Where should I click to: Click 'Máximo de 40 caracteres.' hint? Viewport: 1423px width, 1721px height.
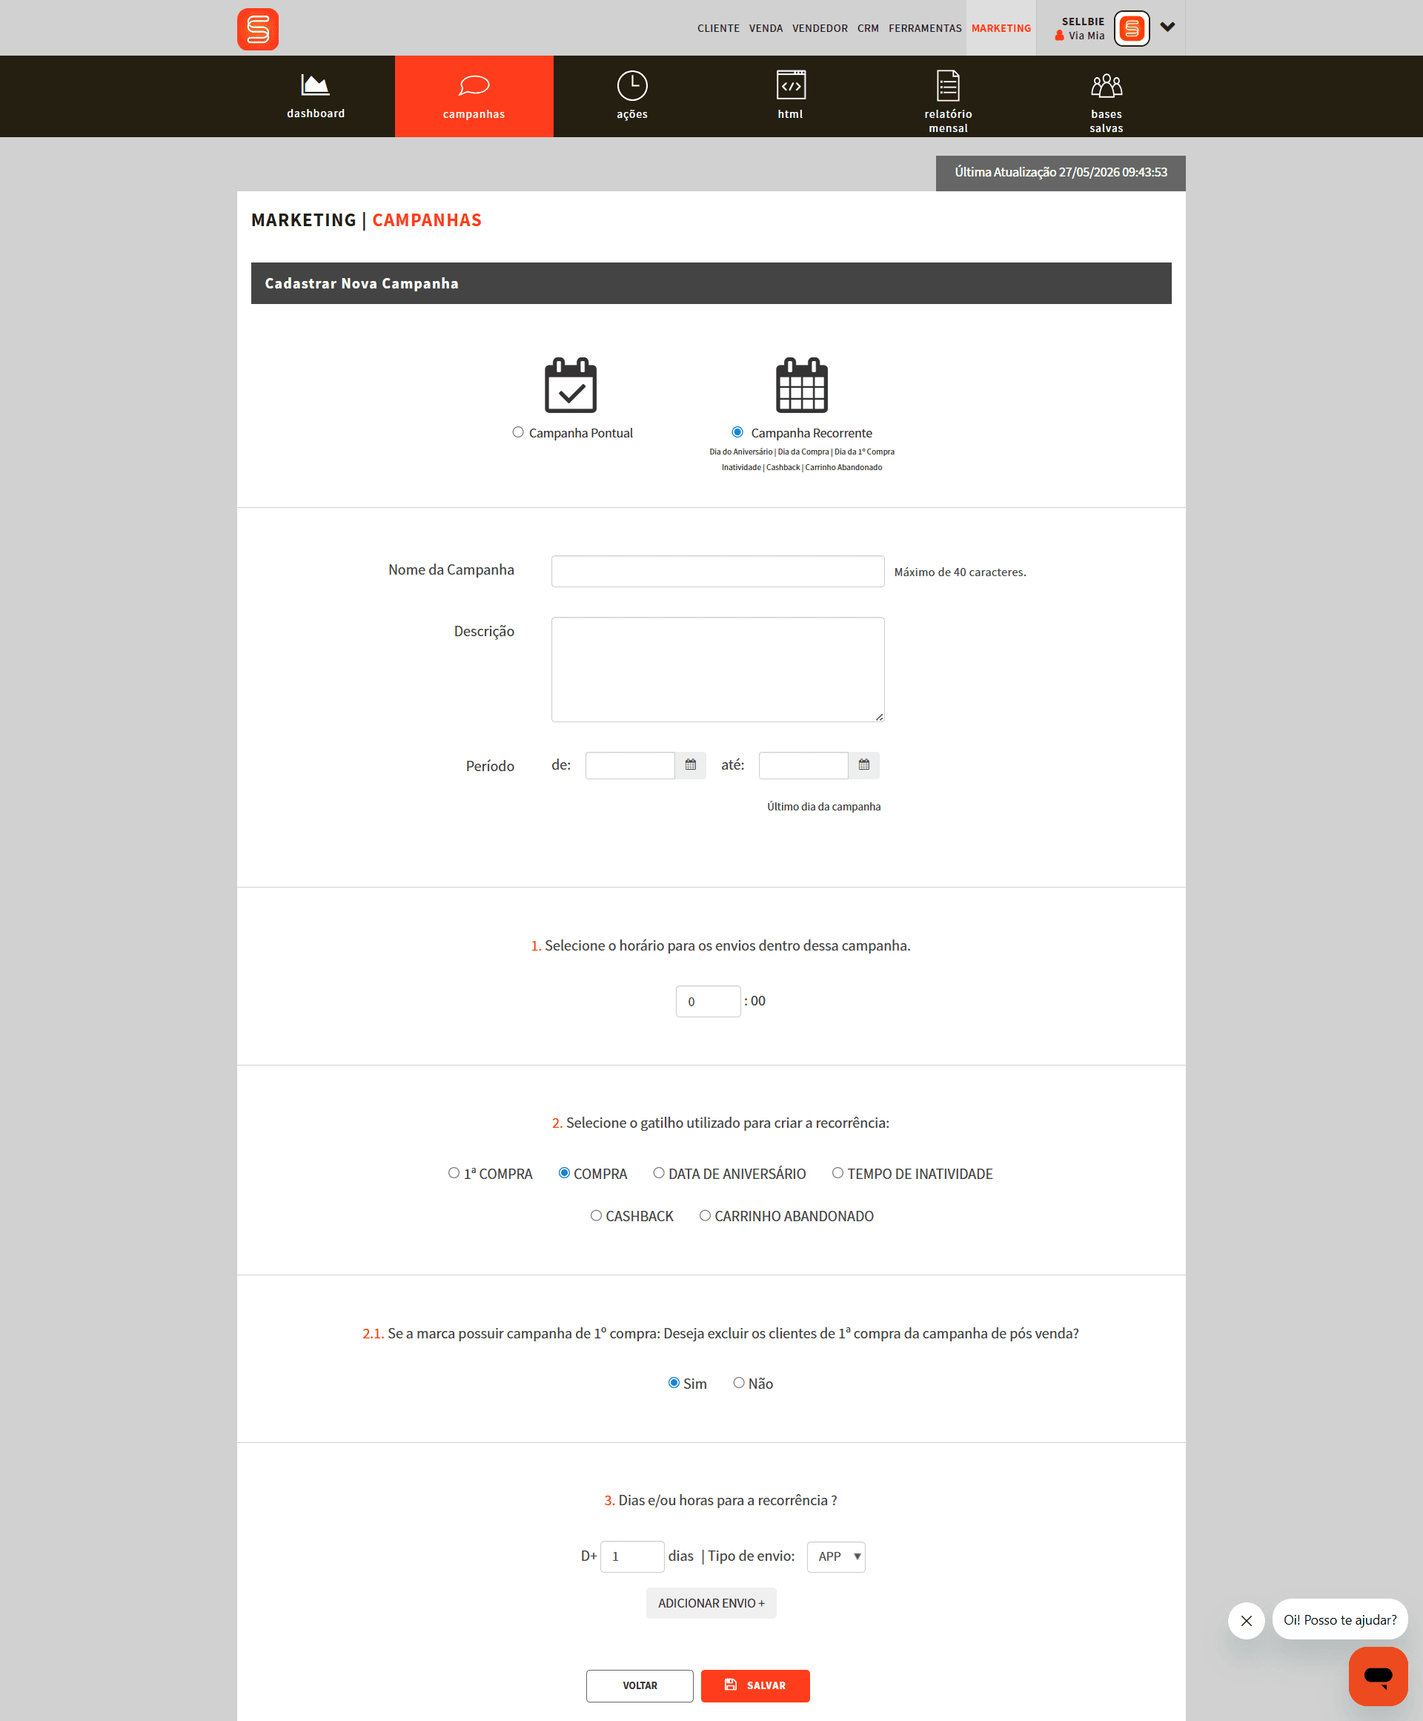959,572
